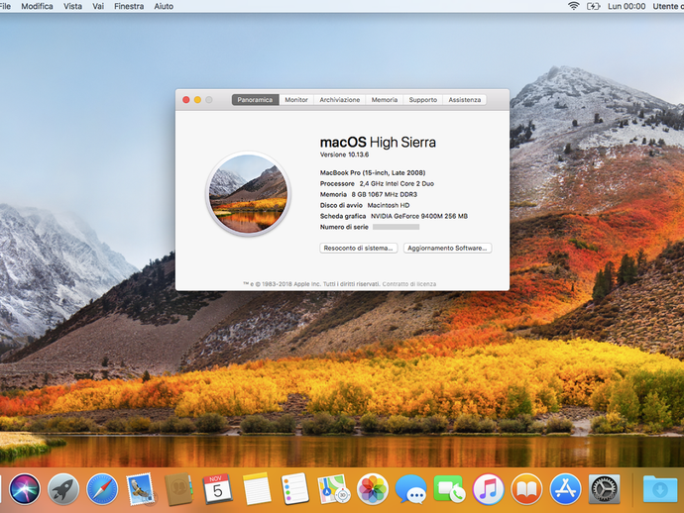Viewport: 684px width, 513px height.
Task: Click Utente name in menu bar
Action: [668, 6]
